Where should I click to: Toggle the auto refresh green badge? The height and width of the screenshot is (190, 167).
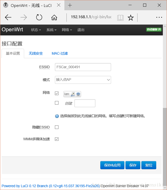(x=154, y=29)
